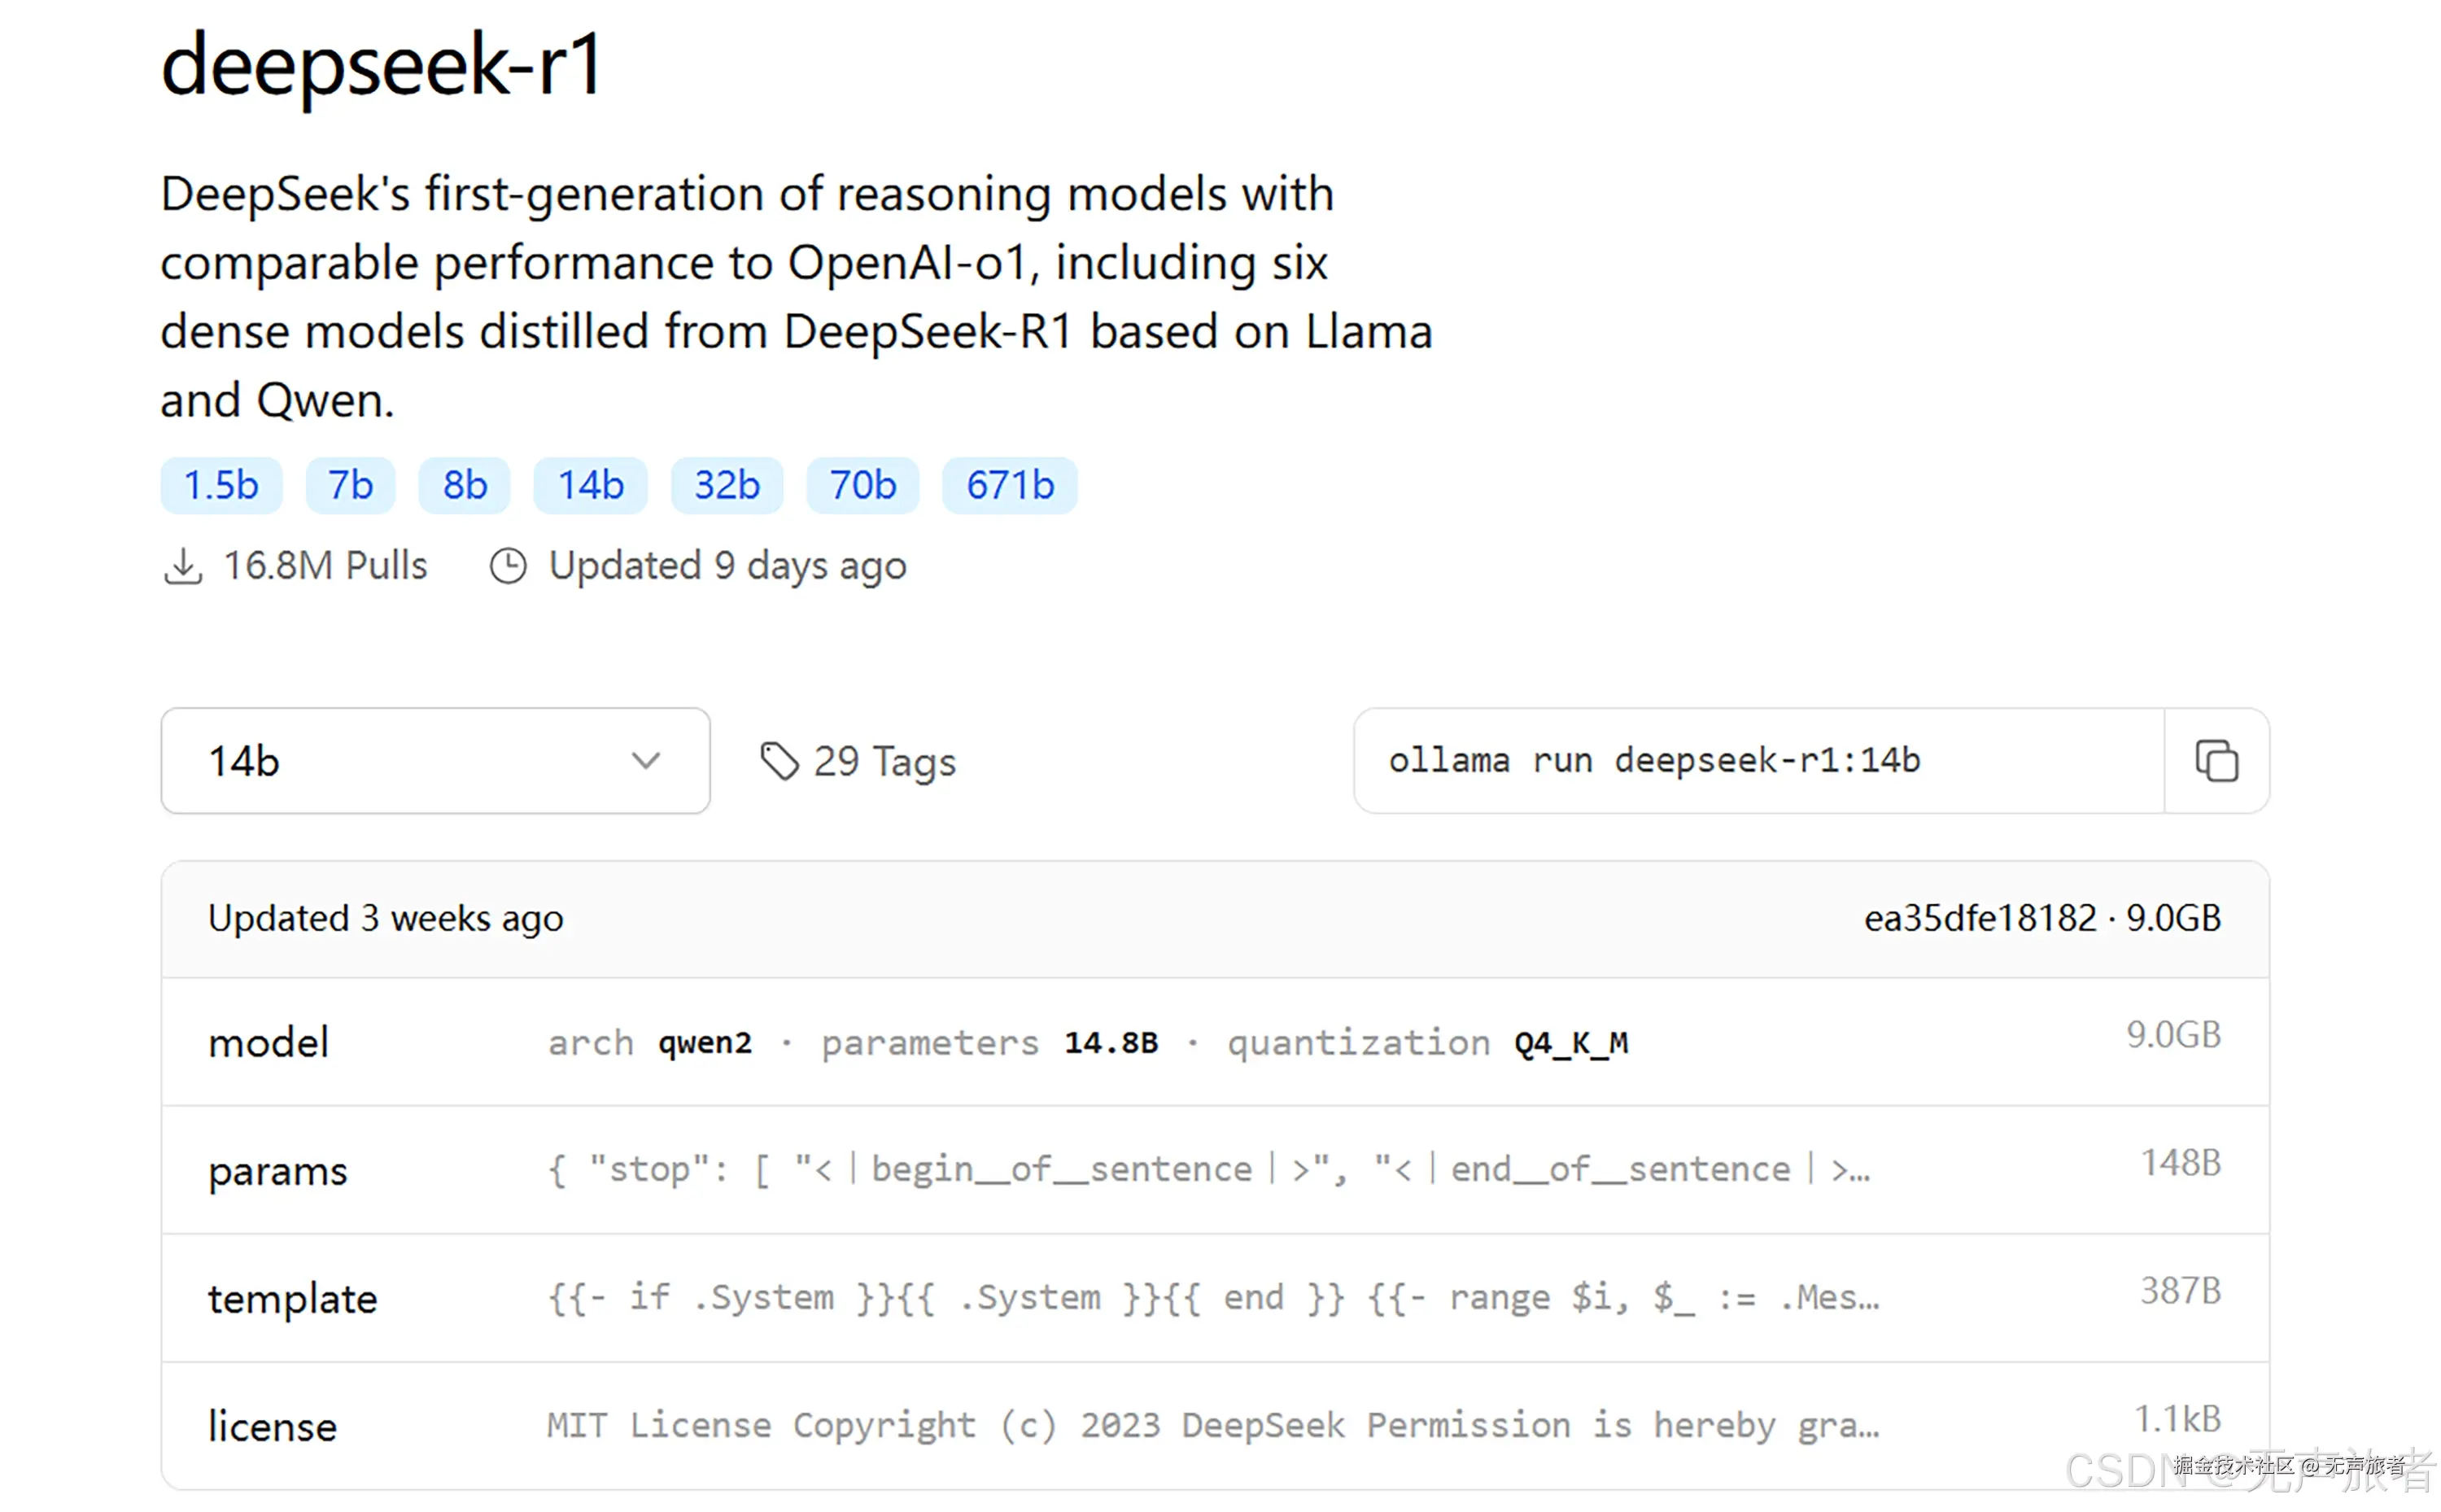Viewport: 2441px width, 1512px height.
Task: Click the download pulls icon
Action: coord(183,566)
